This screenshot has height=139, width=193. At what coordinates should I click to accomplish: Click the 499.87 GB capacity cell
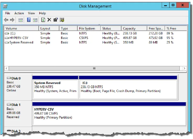point(130,38)
